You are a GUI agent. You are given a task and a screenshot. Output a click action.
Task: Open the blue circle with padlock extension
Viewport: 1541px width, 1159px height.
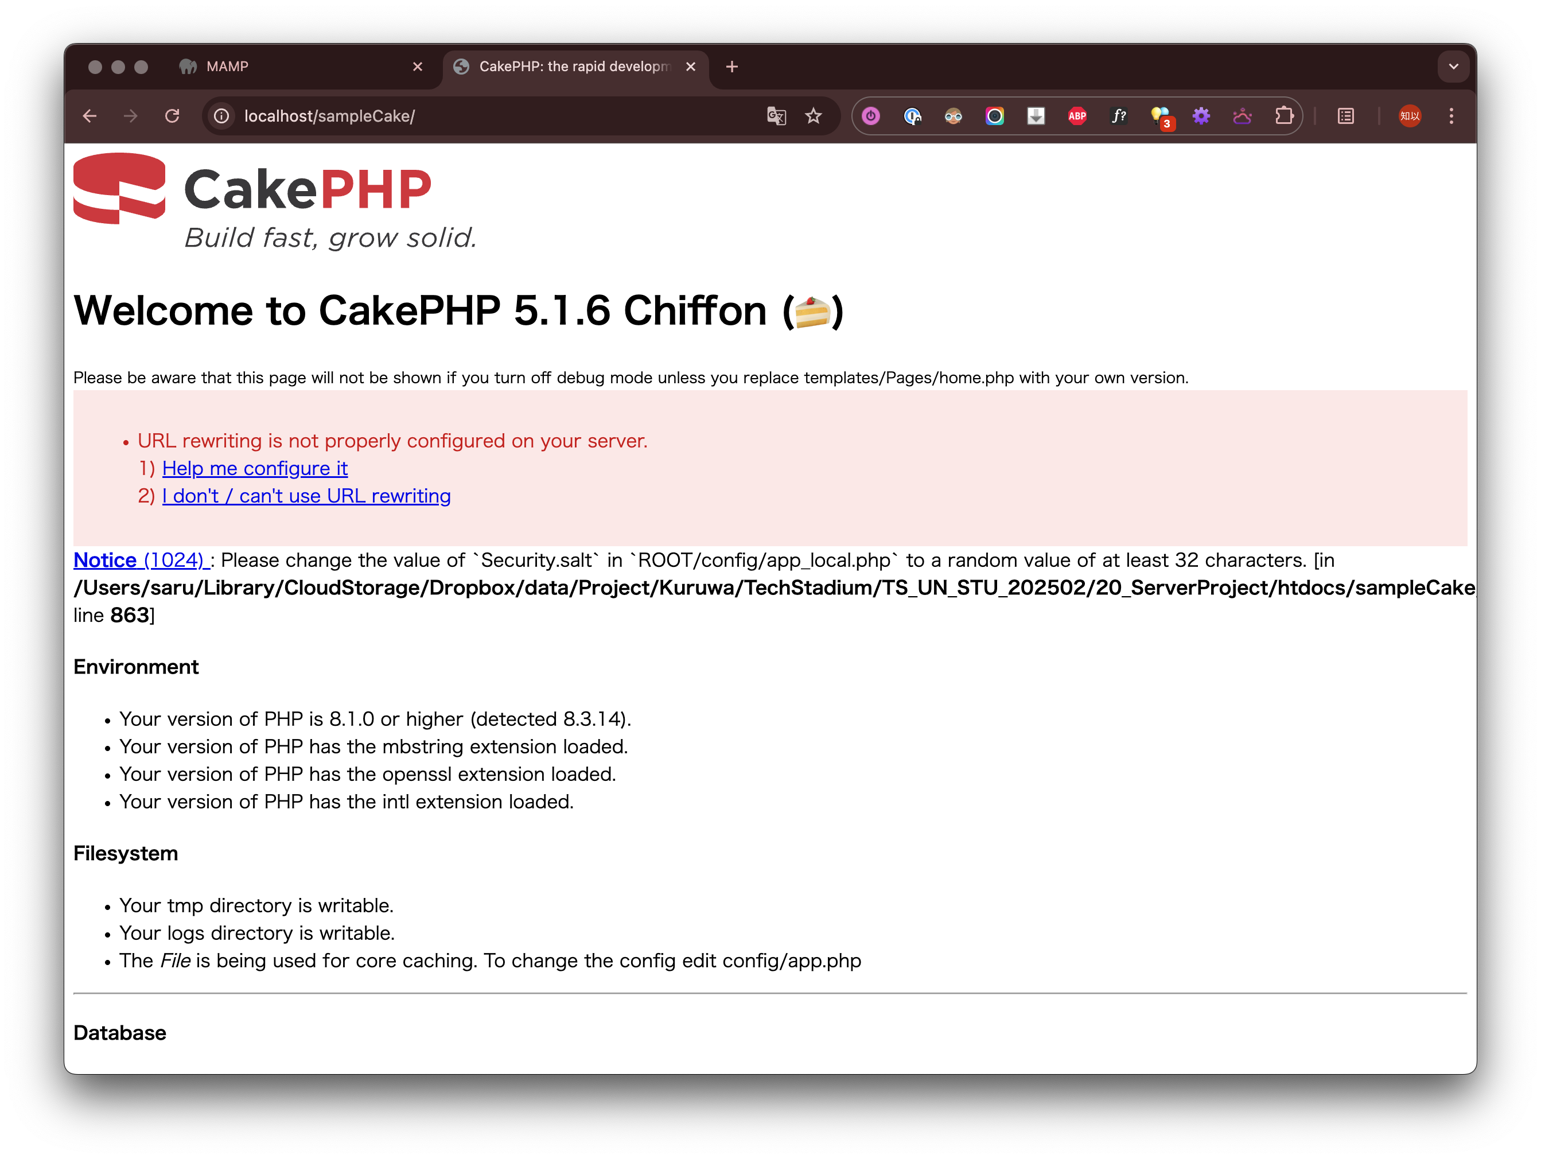coord(912,116)
